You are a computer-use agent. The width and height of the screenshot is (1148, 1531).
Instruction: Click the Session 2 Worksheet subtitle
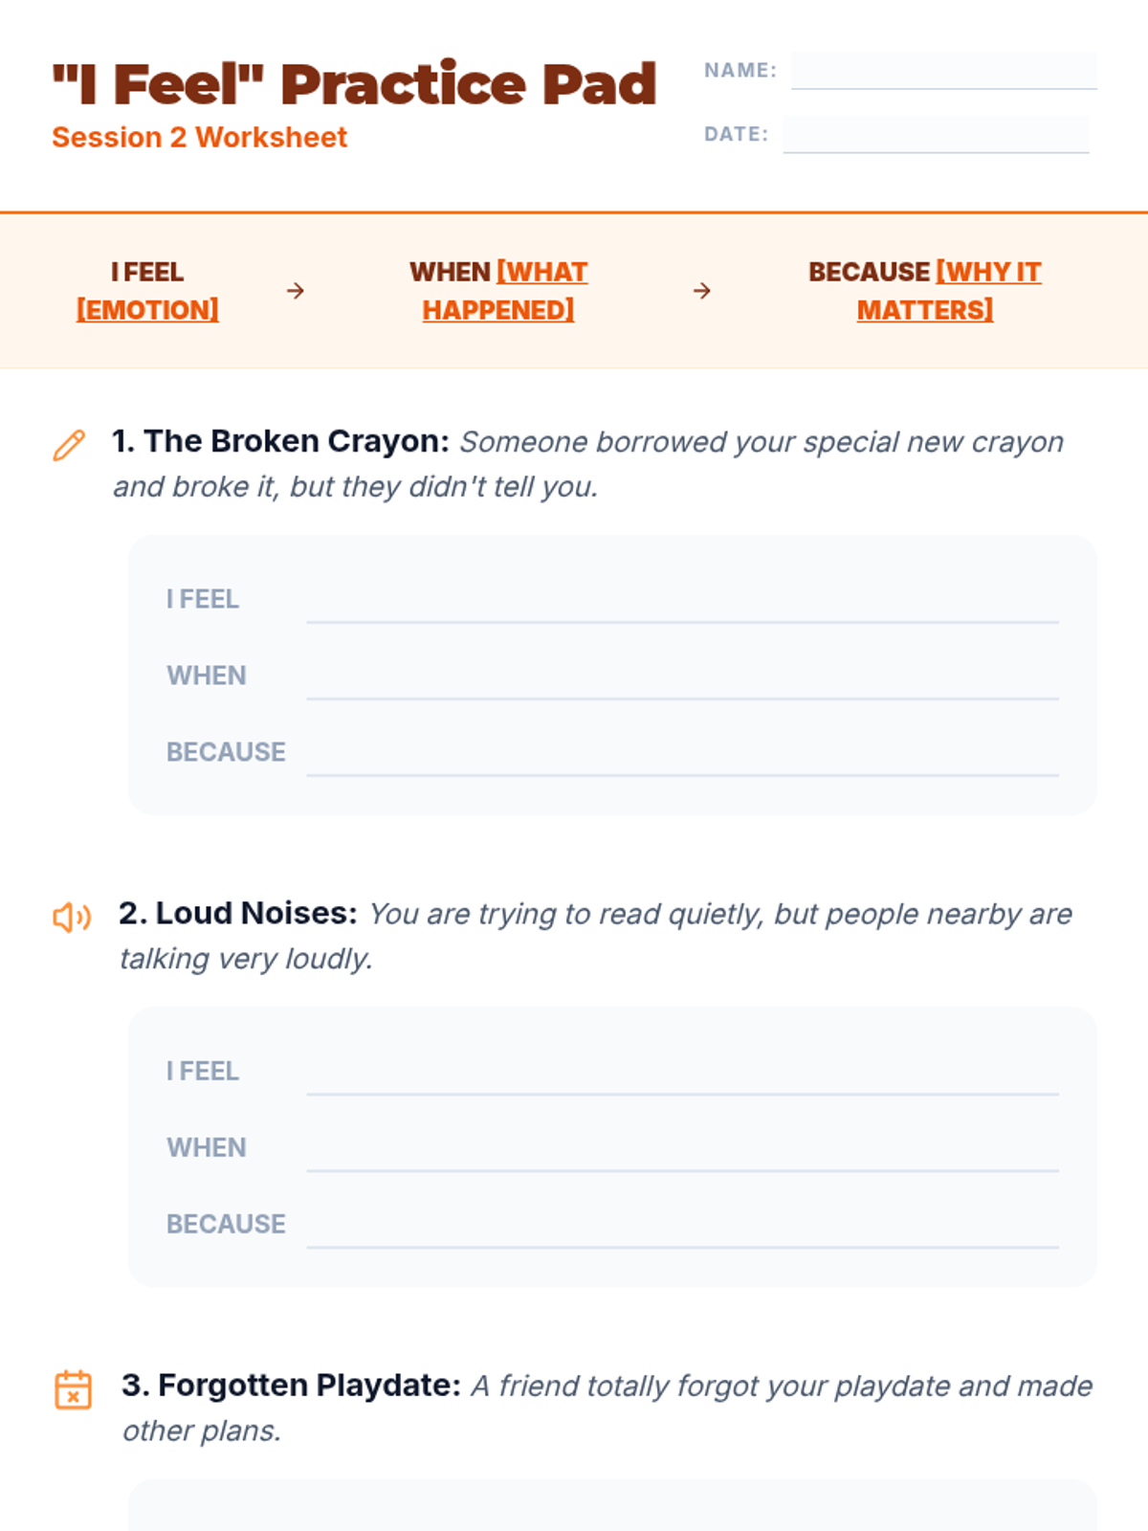[x=199, y=138]
